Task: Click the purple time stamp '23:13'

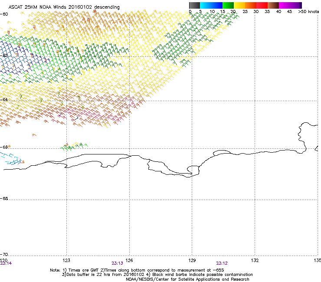Action: [117, 263]
